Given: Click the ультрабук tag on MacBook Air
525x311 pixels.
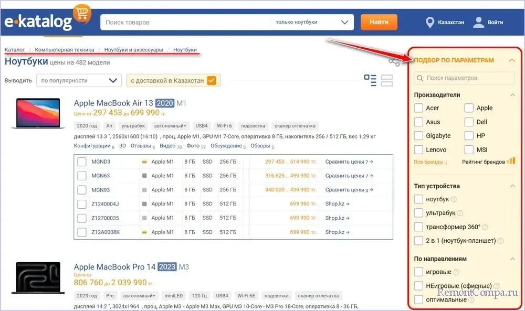Looking at the screenshot, I should pos(133,126).
